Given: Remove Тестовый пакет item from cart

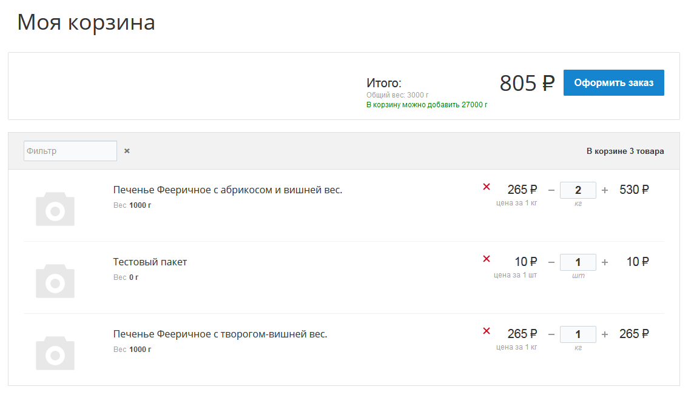Looking at the screenshot, I should click(x=487, y=259).
